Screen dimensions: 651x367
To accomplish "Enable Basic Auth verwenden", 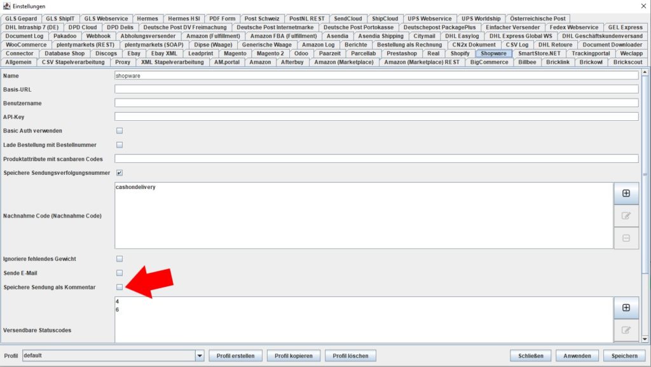I will (x=120, y=131).
